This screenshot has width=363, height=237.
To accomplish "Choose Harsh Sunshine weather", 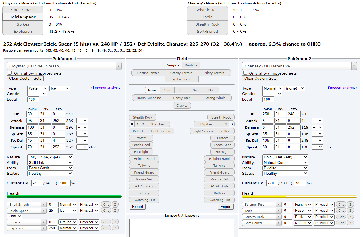I will 149,98.
